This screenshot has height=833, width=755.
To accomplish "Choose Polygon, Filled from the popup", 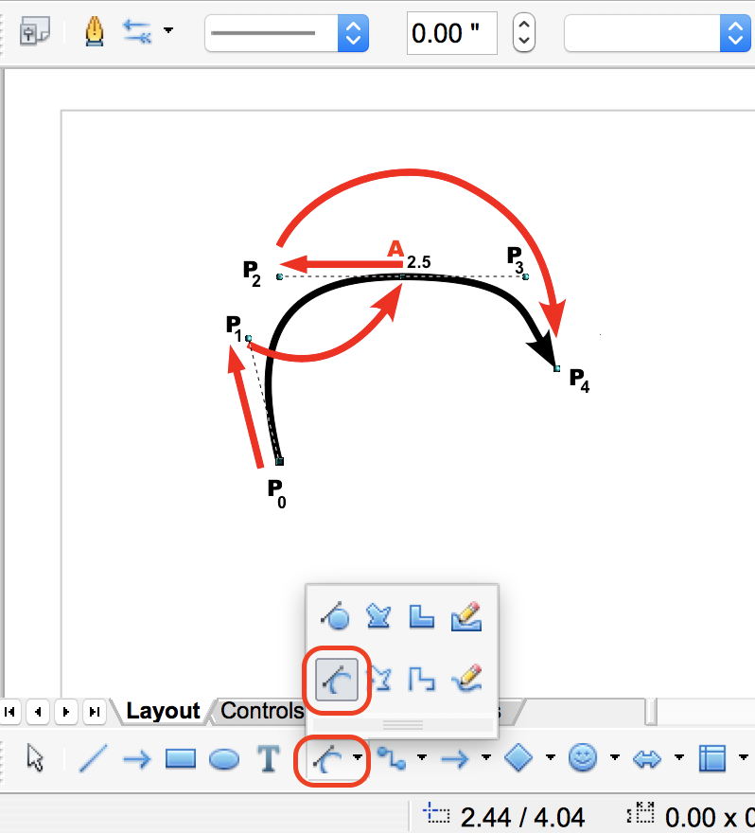I will [378, 617].
